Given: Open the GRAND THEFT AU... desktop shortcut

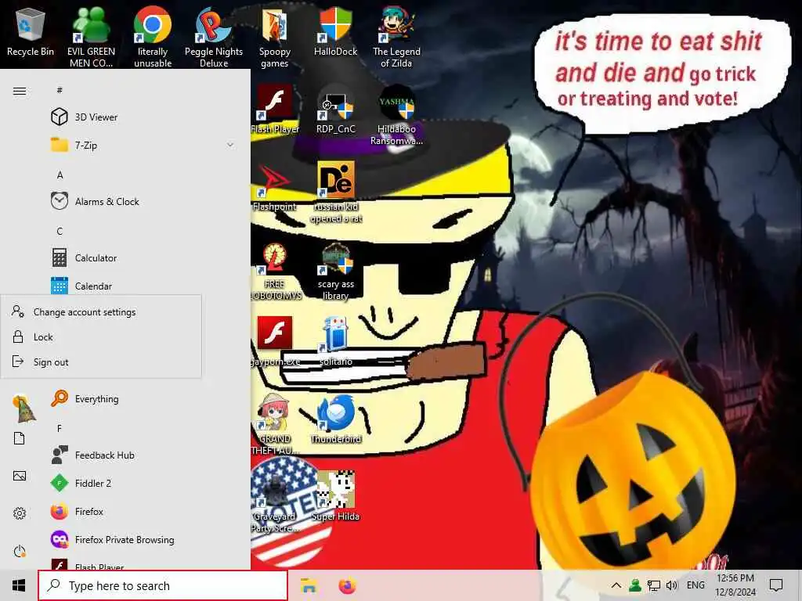Looking at the screenshot, I should [x=275, y=424].
